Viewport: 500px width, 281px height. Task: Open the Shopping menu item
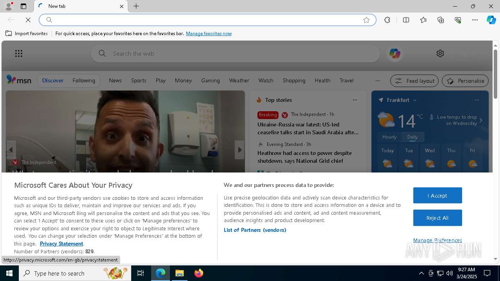coord(294,80)
